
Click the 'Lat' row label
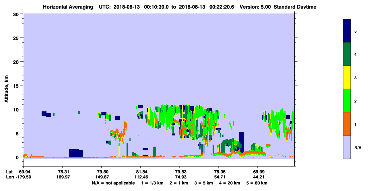point(9,172)
